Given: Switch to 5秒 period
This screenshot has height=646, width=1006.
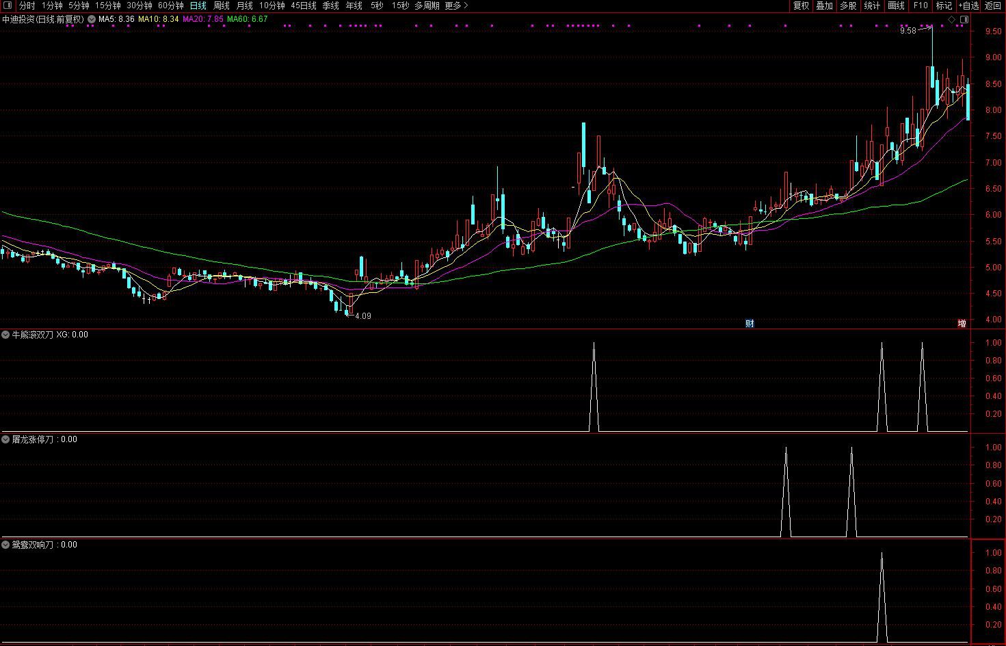Looking at the screenshot, I should 377,5.
